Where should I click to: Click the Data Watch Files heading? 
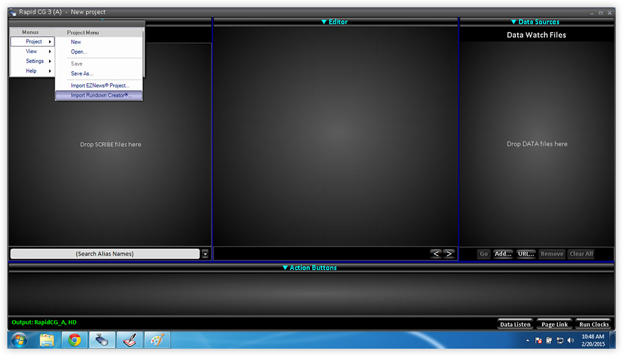[x=537, y=35]
